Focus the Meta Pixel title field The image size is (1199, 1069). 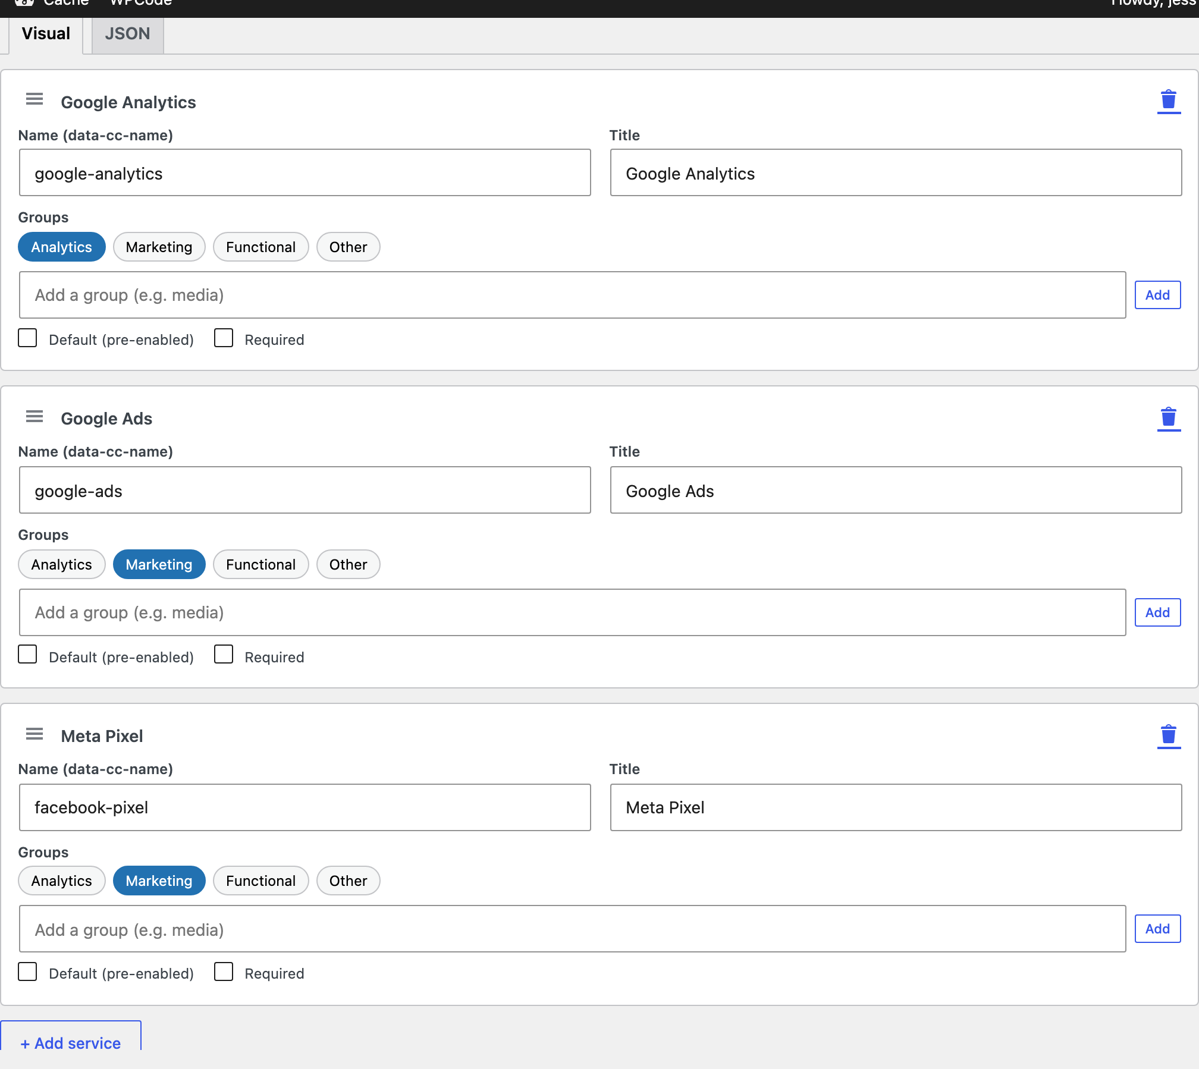pyautogui.click(x=896, y=808)
